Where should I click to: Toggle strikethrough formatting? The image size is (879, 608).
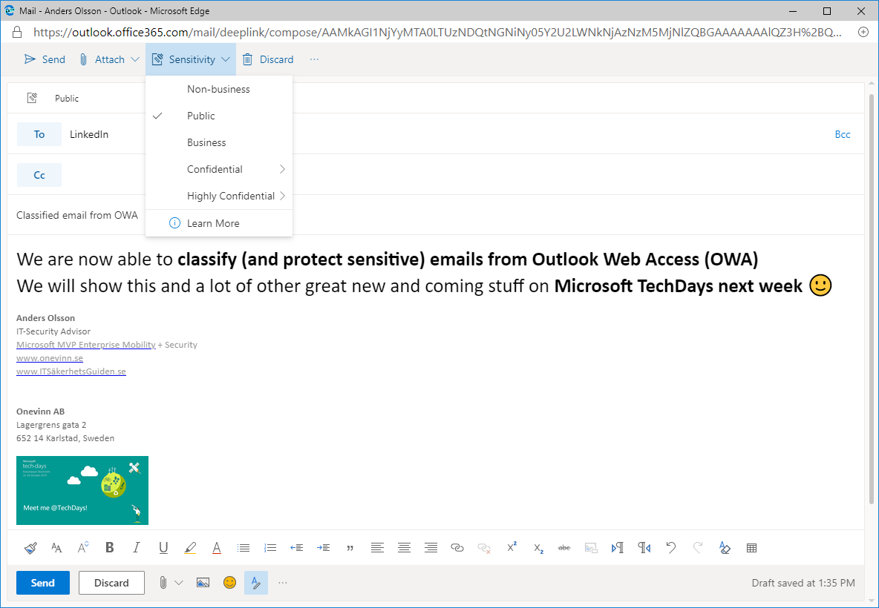564,548
